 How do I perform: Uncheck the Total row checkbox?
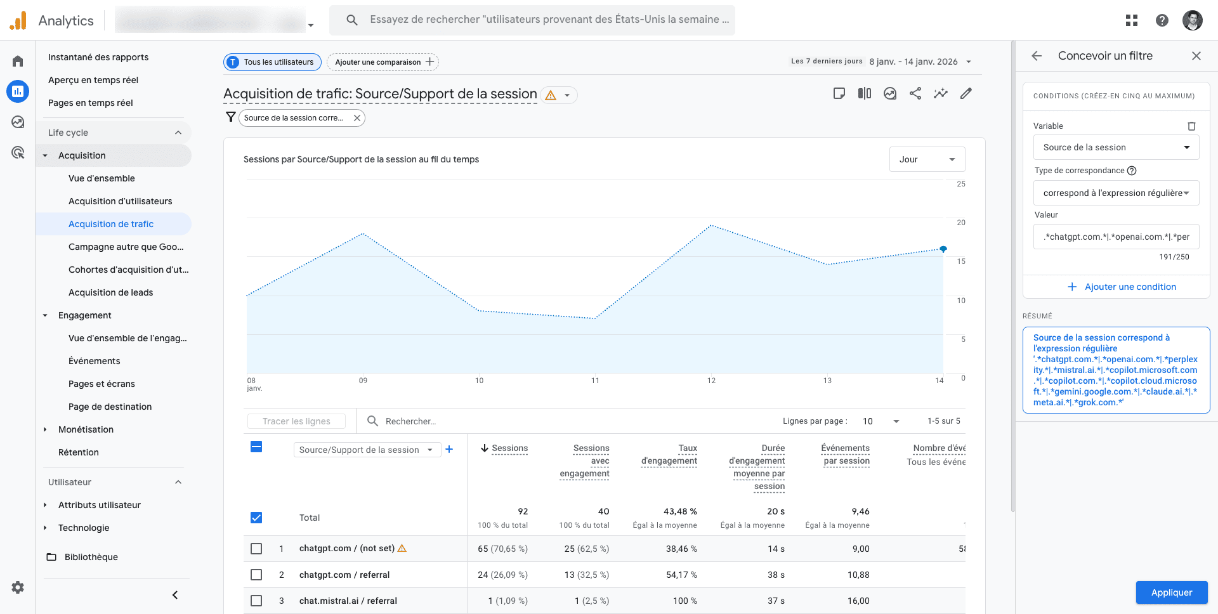(x=256, y=518)
